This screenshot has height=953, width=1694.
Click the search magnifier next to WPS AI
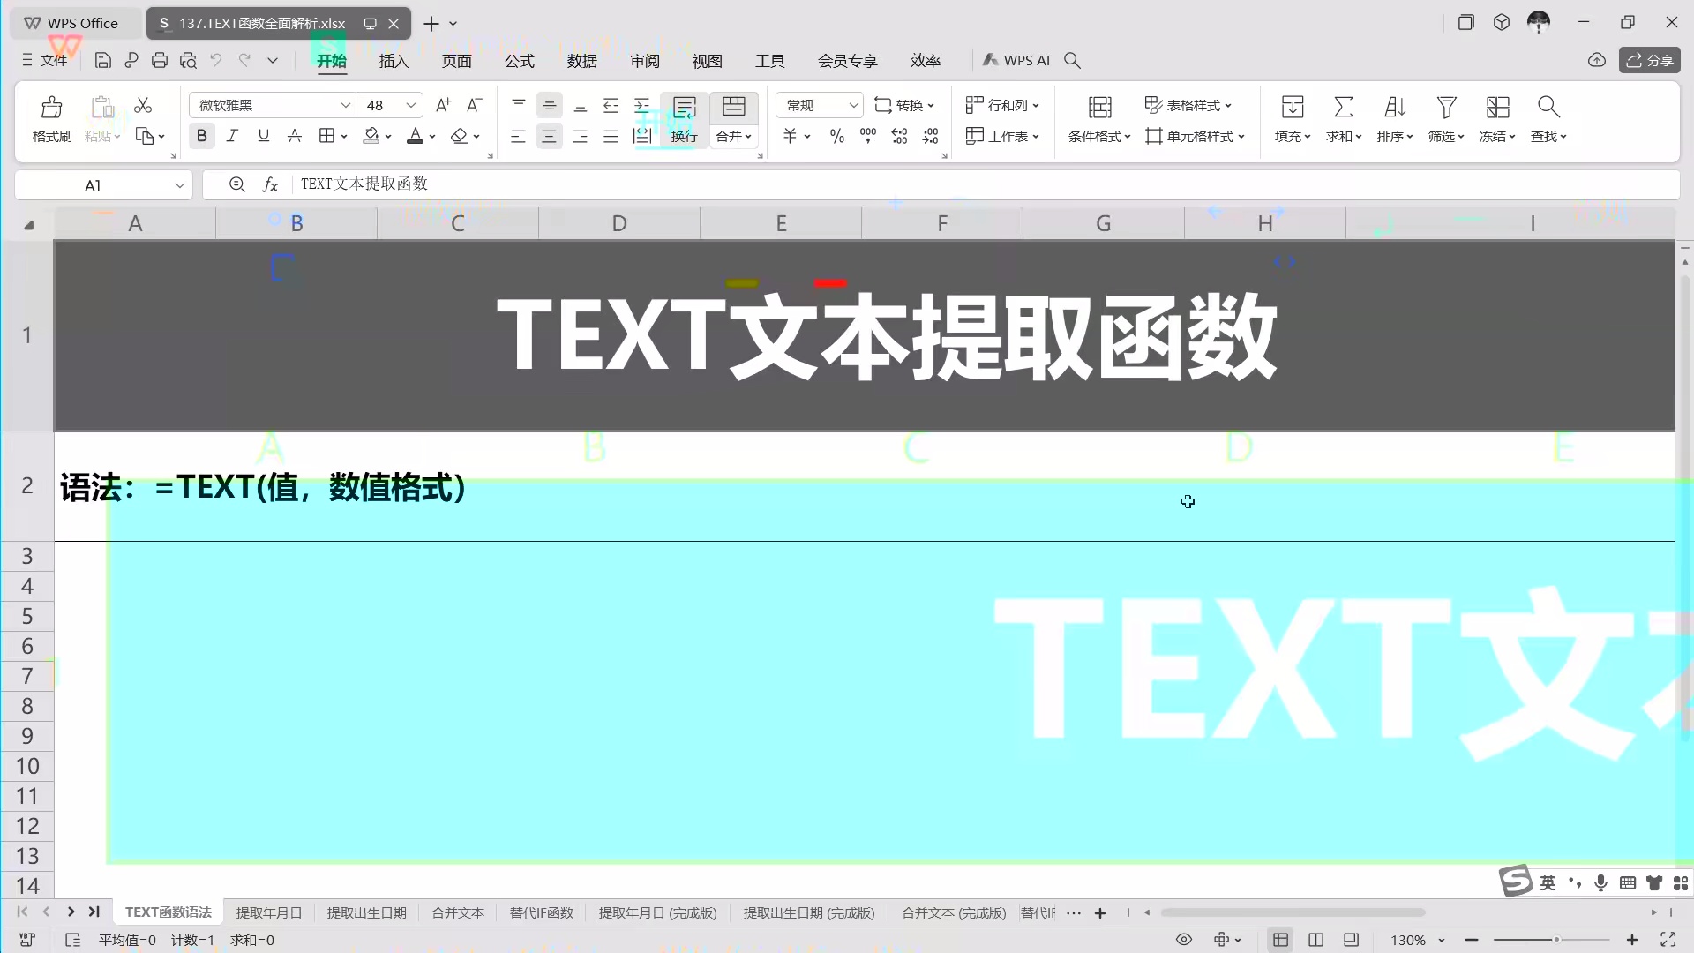point(1073,60)
